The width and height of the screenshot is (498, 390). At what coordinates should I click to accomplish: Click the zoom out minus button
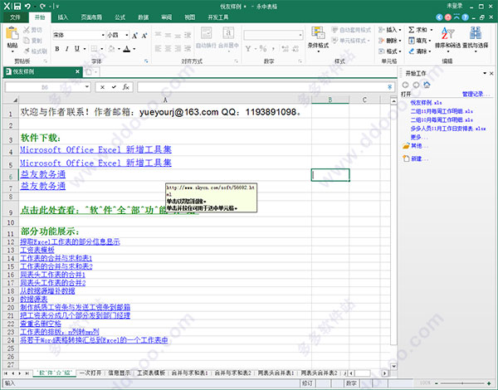click(437, 383)
